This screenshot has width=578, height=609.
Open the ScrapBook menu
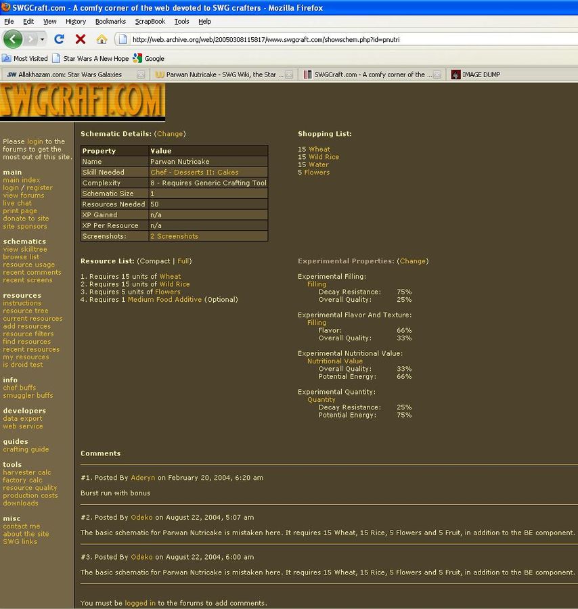[x=150, y=22]
